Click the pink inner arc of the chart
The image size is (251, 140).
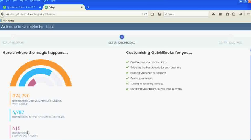(32, 83)
